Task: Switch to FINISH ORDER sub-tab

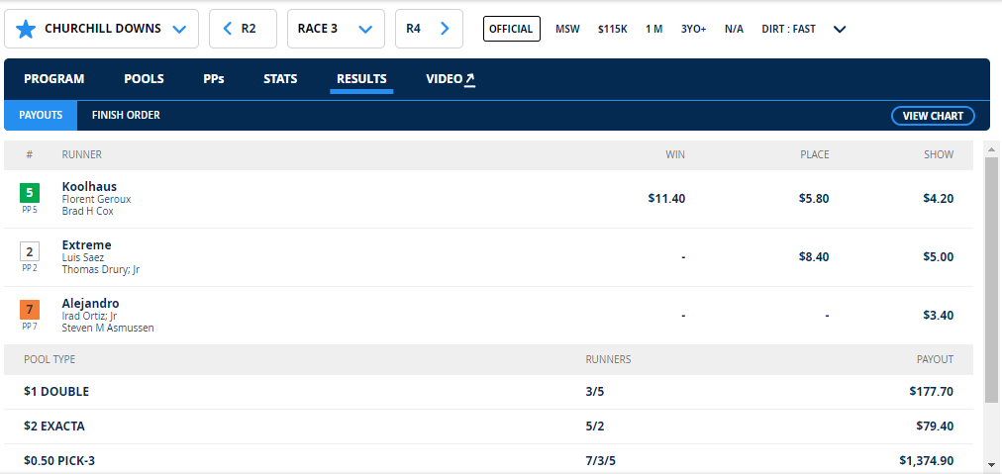Action: (x=126, y=116)
